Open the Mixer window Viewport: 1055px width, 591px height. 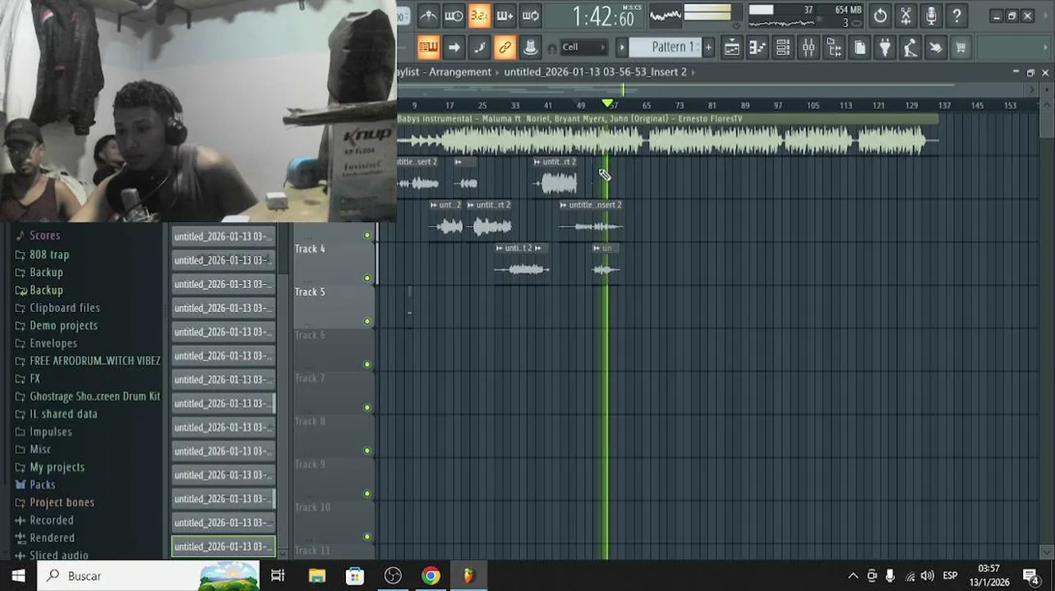pos(809,48)
